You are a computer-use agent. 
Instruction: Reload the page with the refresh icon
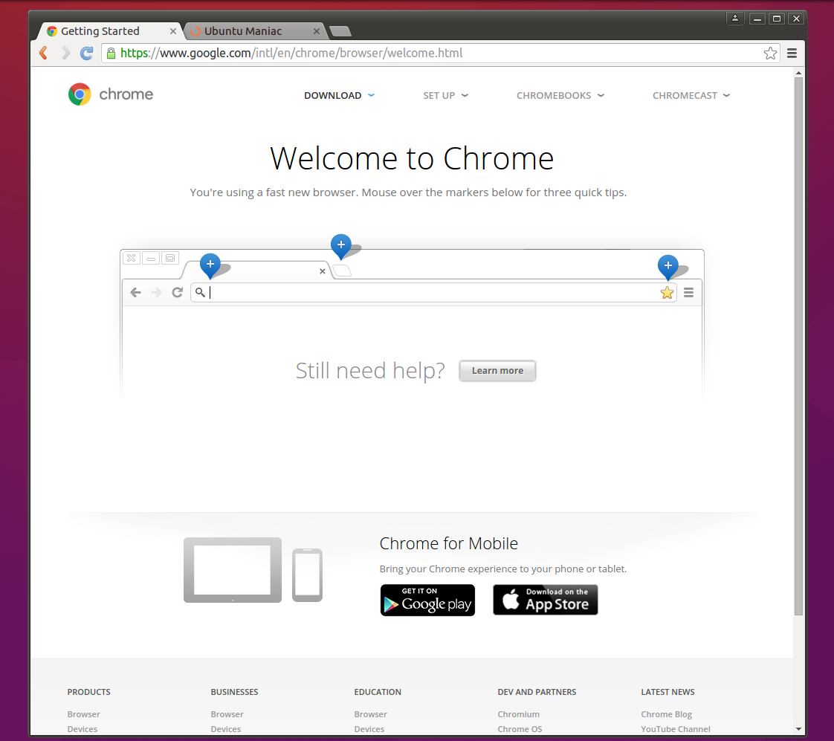point(86,54)
